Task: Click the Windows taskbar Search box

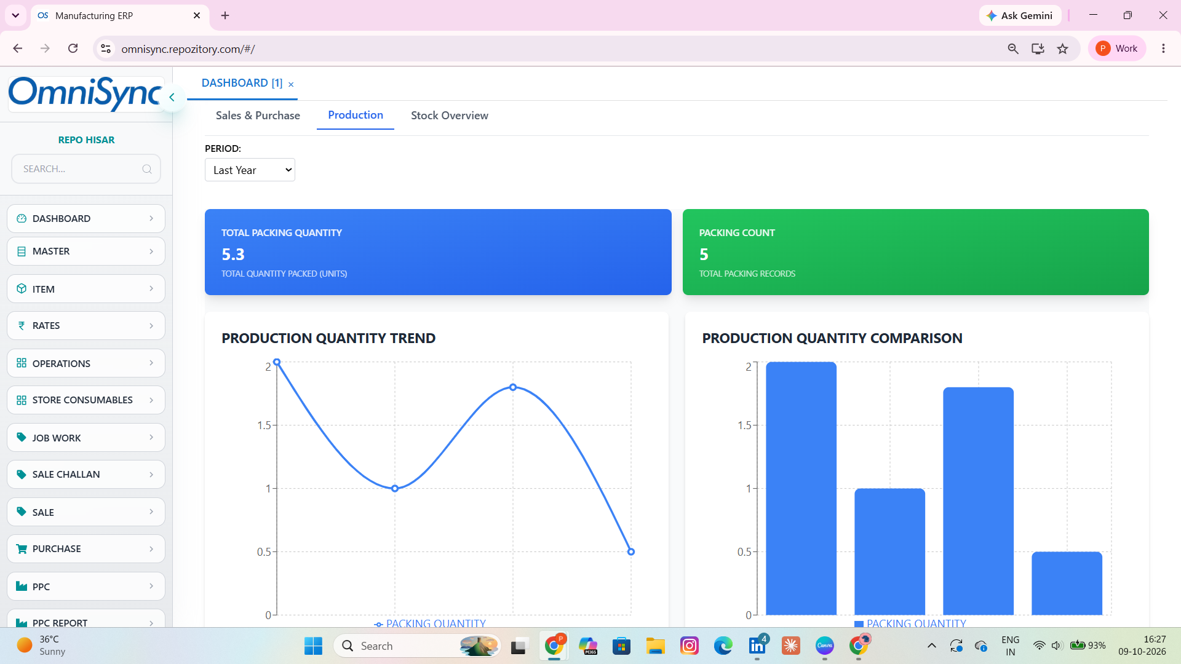Action: click(417, 646)
